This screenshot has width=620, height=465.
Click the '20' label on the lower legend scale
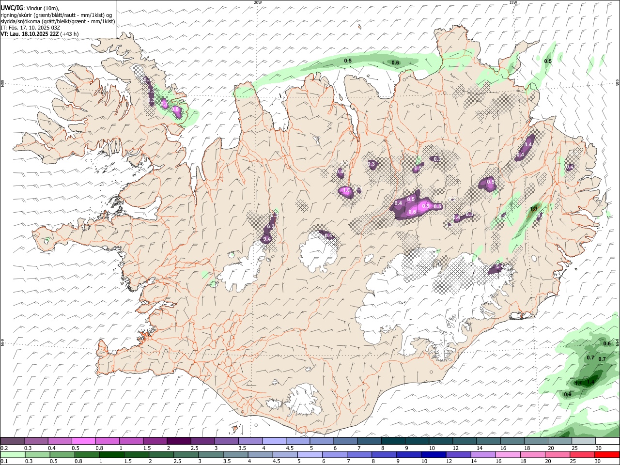click(x=547, y=461)
